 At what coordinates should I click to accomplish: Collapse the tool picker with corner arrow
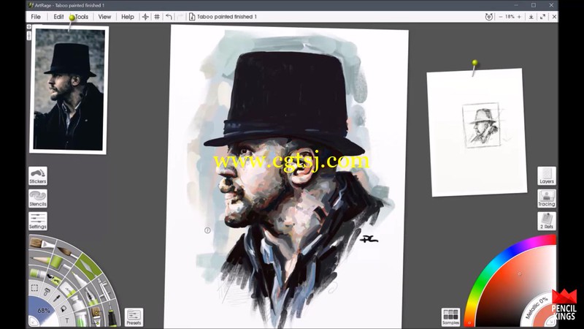pyautogui.click(x=33, y=322)
